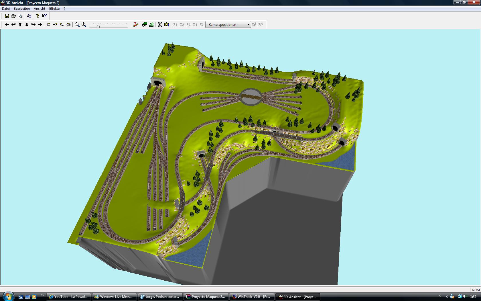
Task: Select camera position 2 icon
Action: point(182,25)
